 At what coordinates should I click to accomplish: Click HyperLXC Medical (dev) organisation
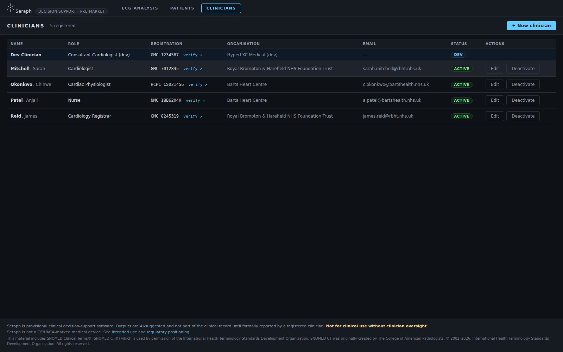[252, 55]
